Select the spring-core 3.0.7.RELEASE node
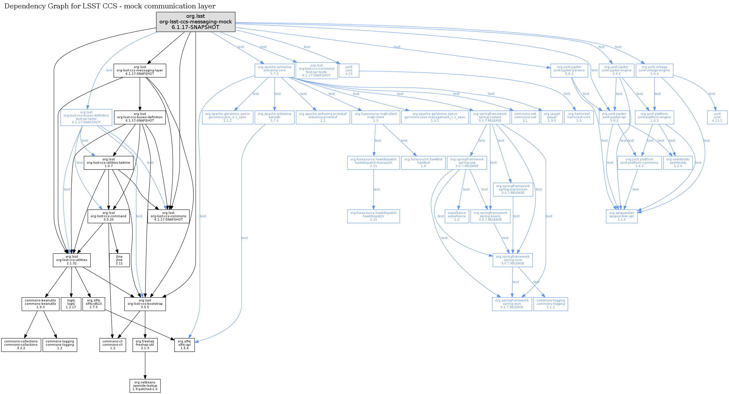Image resolution: width=729 pixels, height=394 pixels. coord(512,260)
